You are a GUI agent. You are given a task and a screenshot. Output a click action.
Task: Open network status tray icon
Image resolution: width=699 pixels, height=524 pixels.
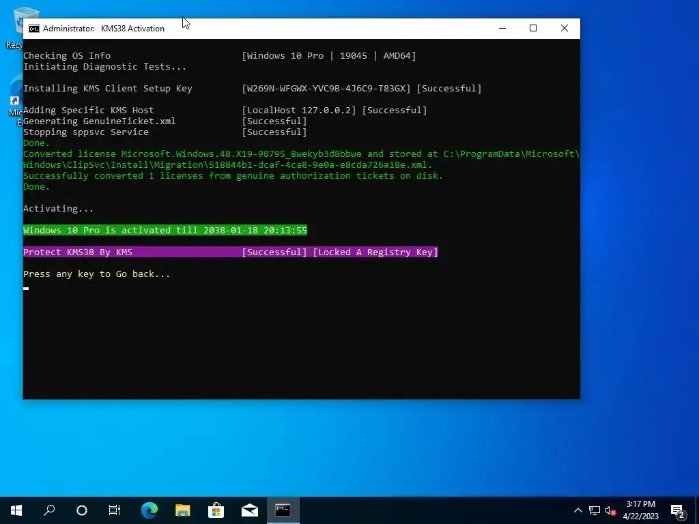click(x=595, y=510)
